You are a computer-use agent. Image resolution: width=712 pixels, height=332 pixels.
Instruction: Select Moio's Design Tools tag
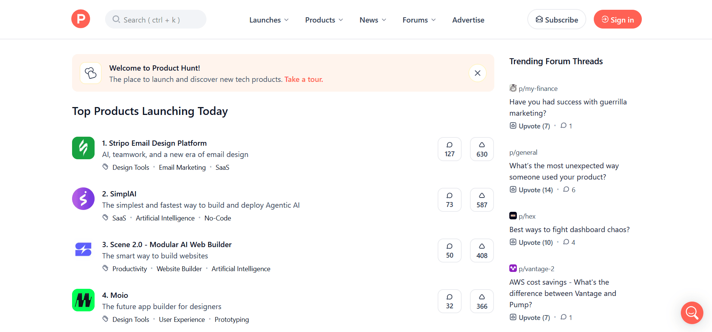[x=131, y=320]
